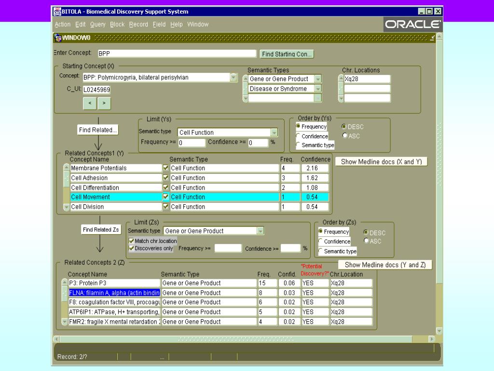Click the Find Starting Con... button

[x=287, y=54]
